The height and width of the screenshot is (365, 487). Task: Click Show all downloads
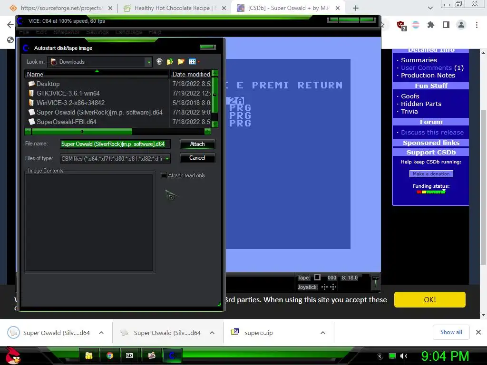click(451, 332)
